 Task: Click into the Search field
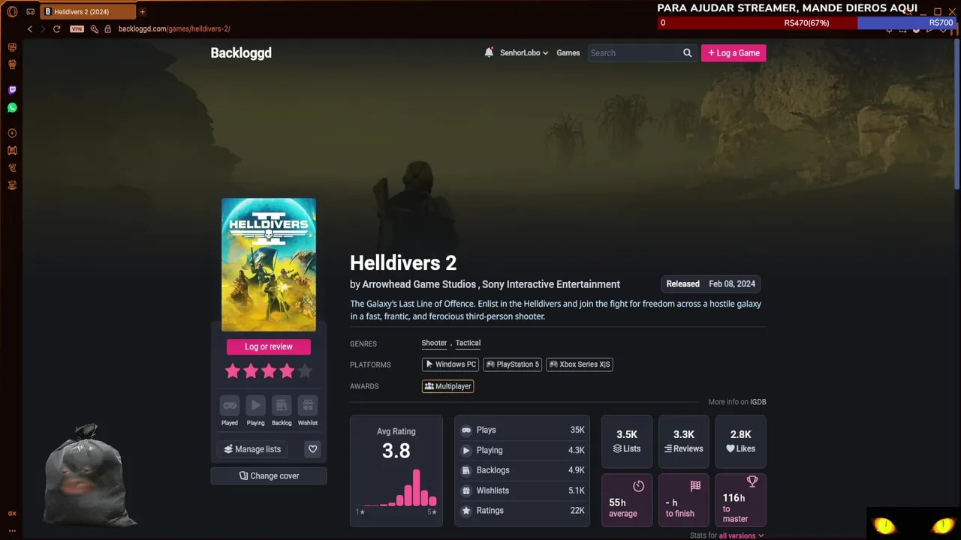pyautogui.click(x=634, y=53)
